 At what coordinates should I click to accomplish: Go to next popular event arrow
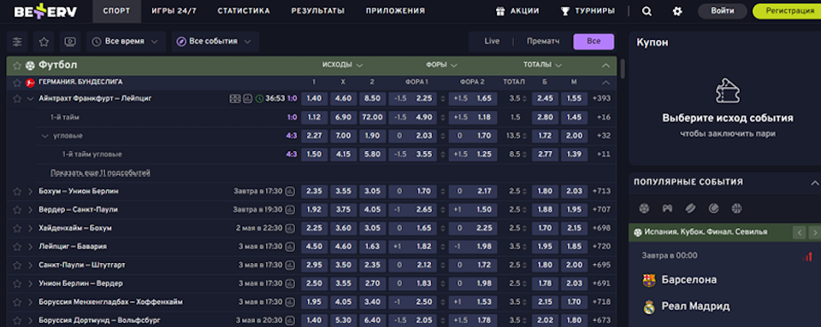coord(815,232)
